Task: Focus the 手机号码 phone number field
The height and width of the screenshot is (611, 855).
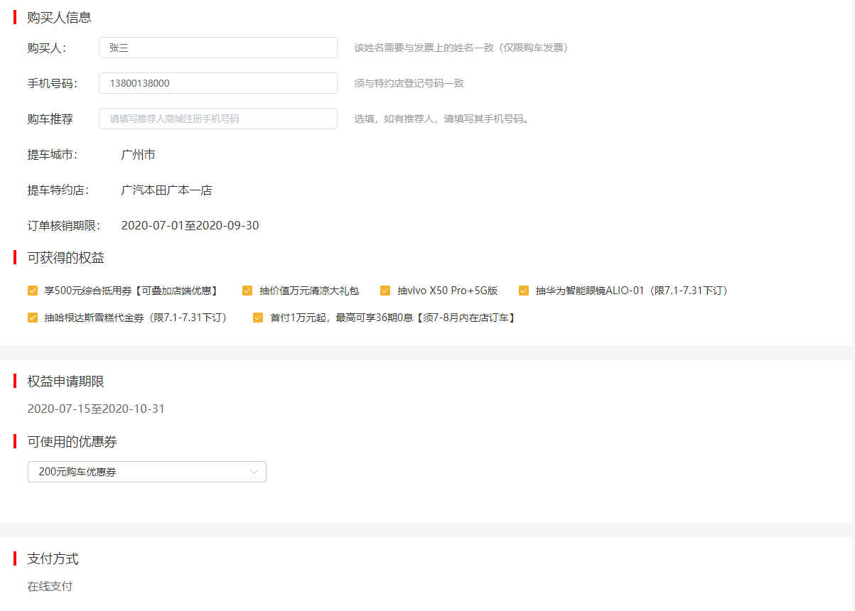Action: coord(217,83)
